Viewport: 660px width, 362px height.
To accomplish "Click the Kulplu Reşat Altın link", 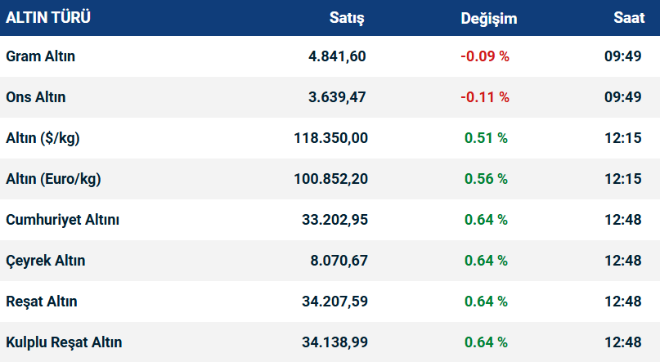I will [64, 342].
